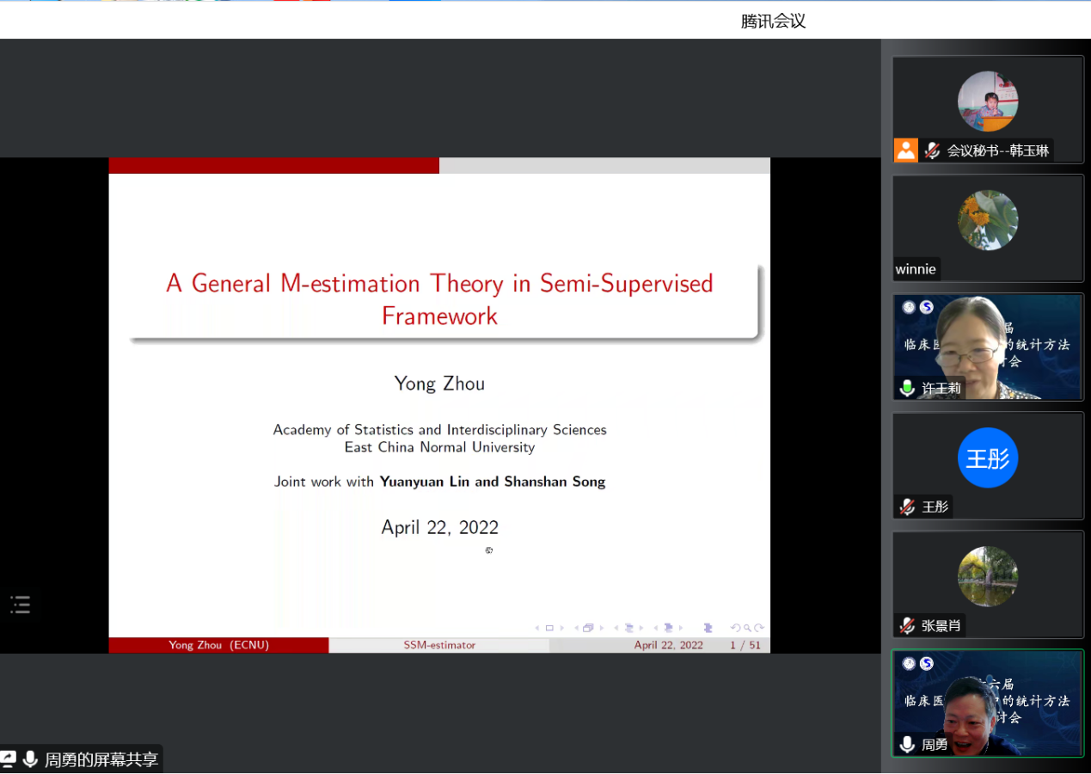
Task: Click the Yong Zhou (ECNU) footer section
Action: coord(218,645)
